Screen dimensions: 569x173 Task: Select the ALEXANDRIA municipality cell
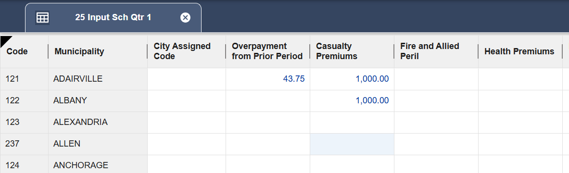[98, 123]
